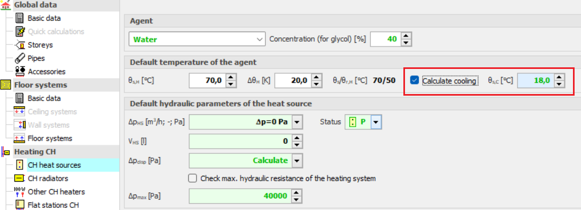The image size is (581, 210).
Task: Select CH heat sources tree item
Action: (x=55, y=165)
